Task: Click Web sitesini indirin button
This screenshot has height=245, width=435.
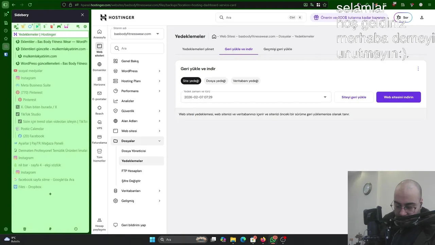Action: (x=399, y=97)
